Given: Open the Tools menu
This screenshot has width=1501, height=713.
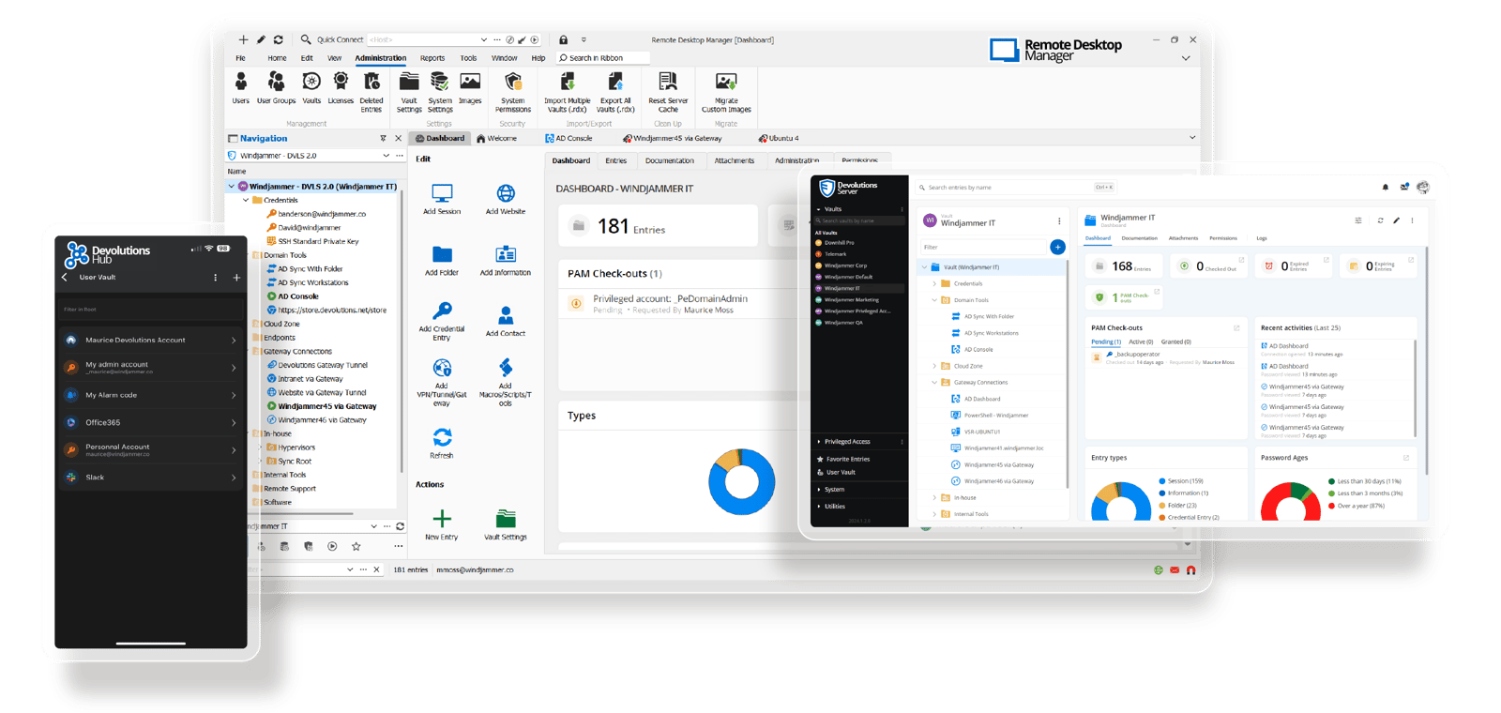Looking at the screenshot, I should [468, 58].
